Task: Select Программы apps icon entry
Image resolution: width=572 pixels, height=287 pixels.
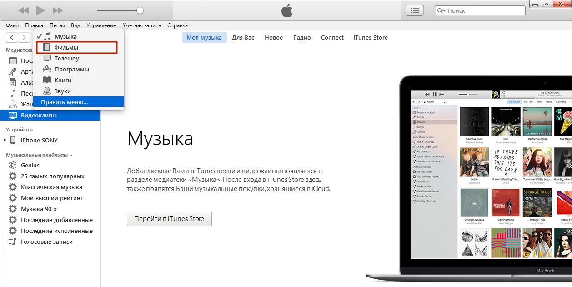Action: tap(47, 69)
